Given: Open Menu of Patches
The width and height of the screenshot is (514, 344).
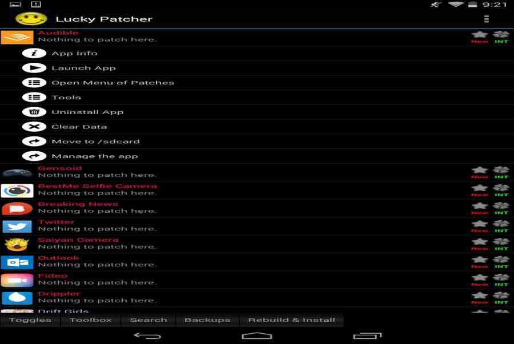Looking at the screenshot, I should coord(113,83).
